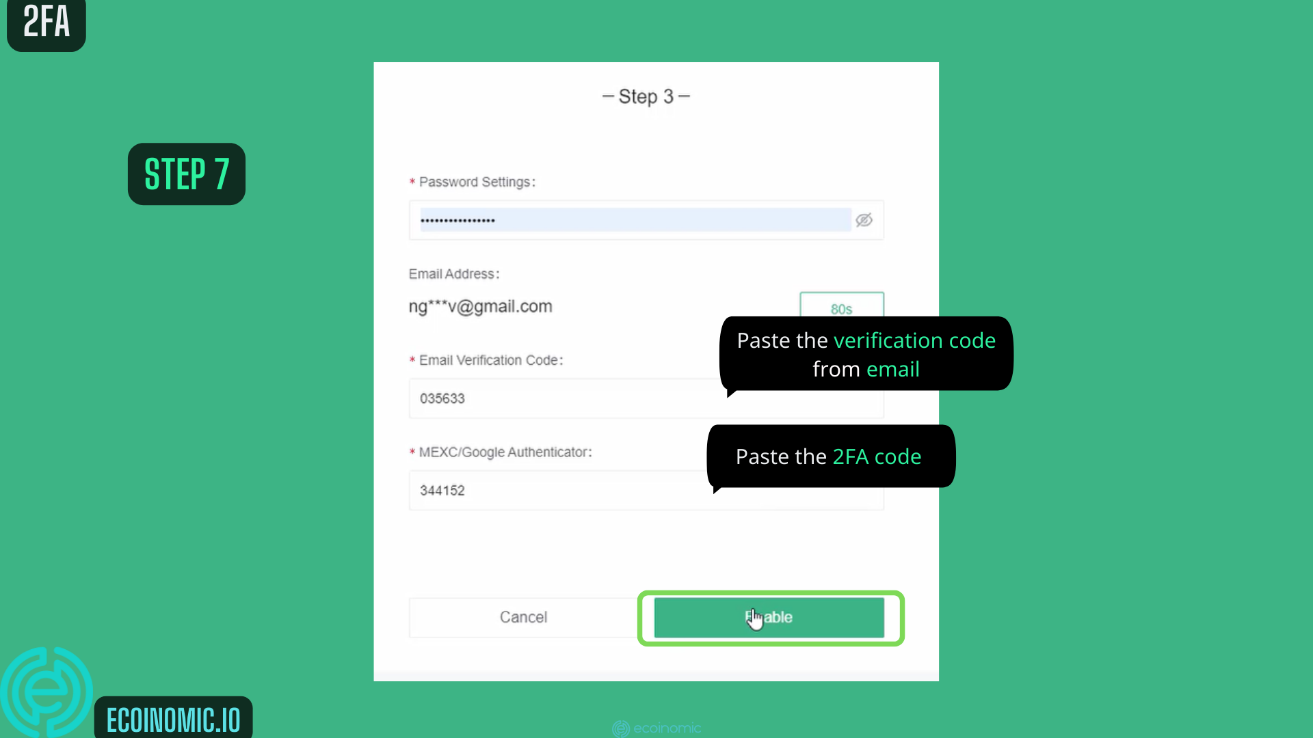Click the Cancel button to abort setup
1313x738 pixels.
pos(523,616)
